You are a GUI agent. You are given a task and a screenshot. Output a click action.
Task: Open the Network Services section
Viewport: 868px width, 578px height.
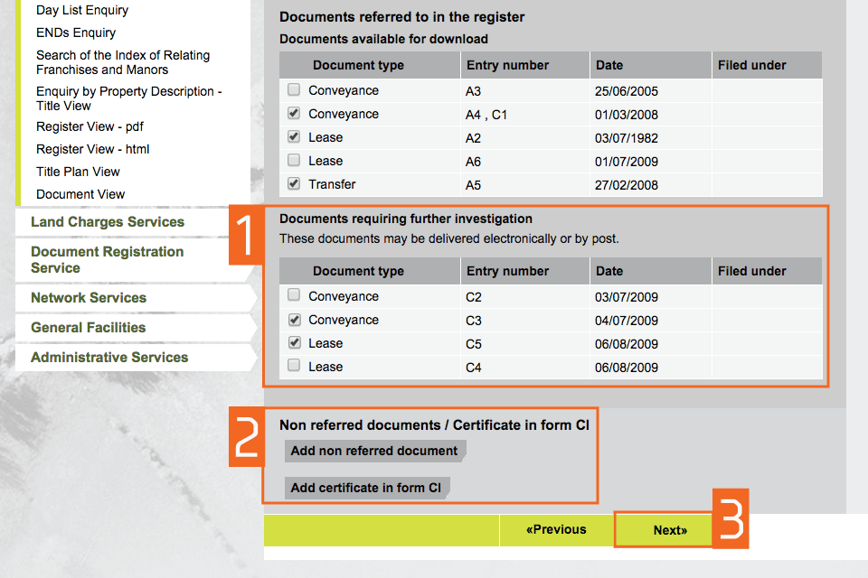89,298
